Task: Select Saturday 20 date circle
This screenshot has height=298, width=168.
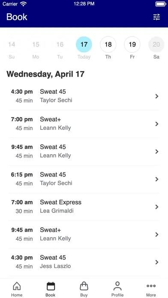Action: pos(156,45)
